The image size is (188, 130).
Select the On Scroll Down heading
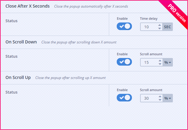[x=21, y=42]
